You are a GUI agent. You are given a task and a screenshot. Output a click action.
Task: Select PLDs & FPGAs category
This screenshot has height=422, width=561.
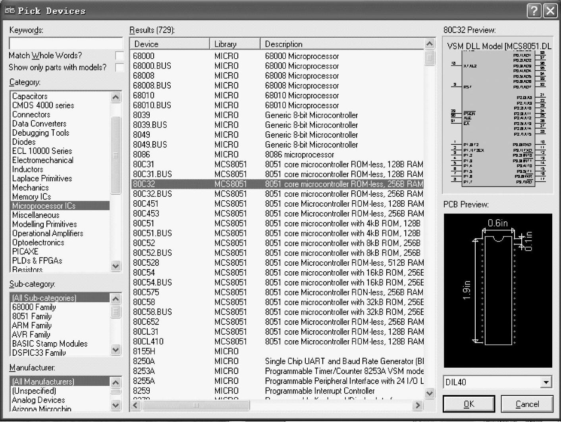(37, 261)
